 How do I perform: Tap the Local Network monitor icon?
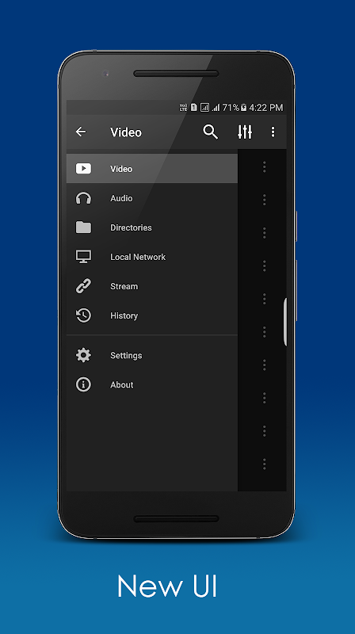(83, 257)
